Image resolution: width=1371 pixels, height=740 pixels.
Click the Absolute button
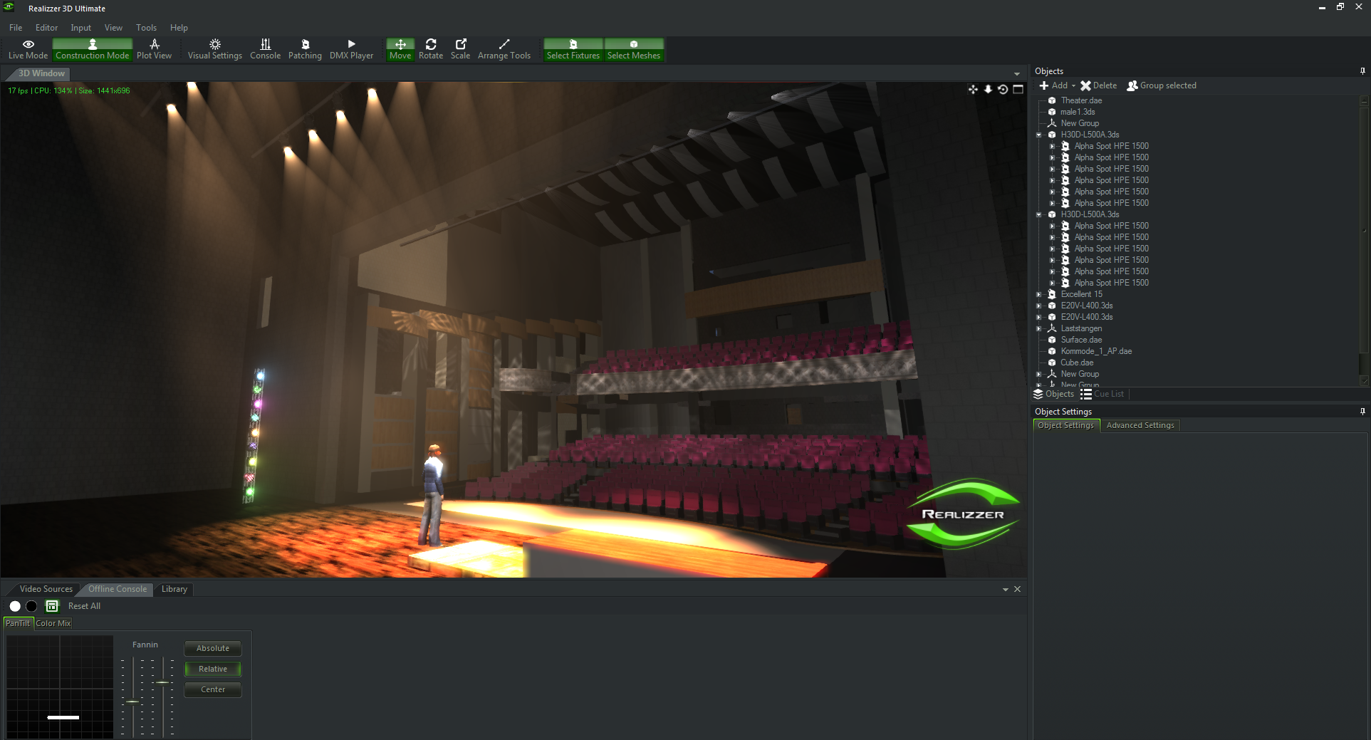pyautogui.click(x=213, y=648)
